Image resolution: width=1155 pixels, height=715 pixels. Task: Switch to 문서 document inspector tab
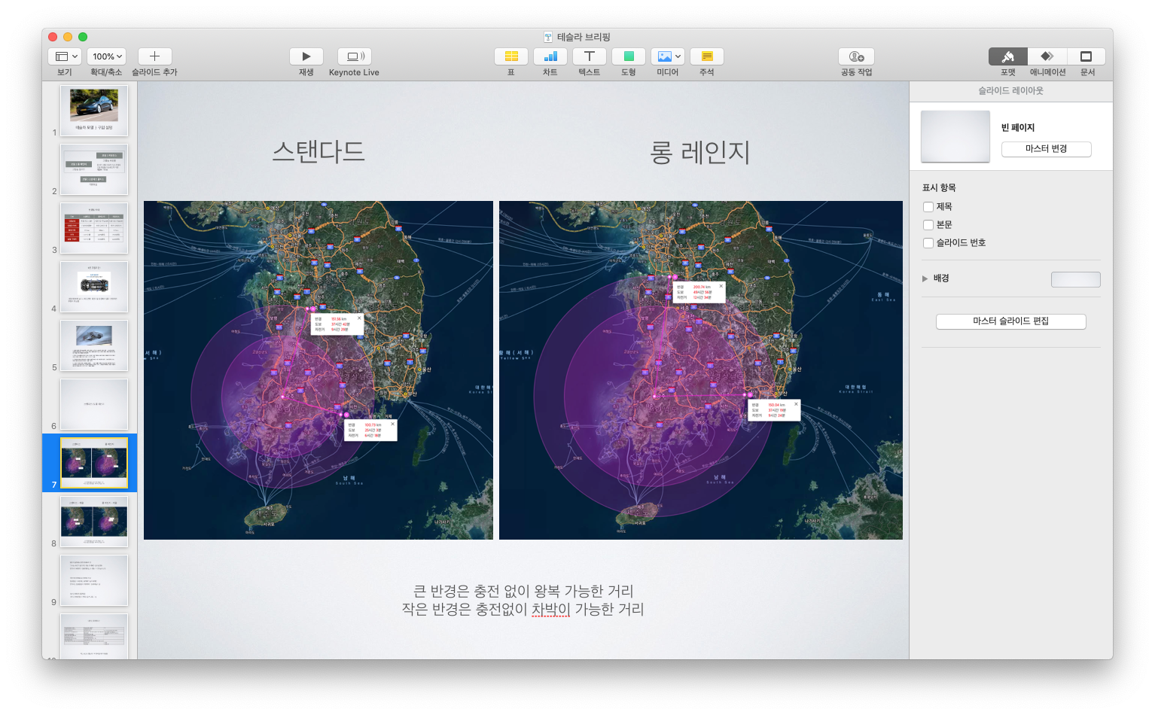(x=1086, y=56)
